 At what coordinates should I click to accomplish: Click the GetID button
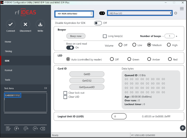(x=87, y=74)
